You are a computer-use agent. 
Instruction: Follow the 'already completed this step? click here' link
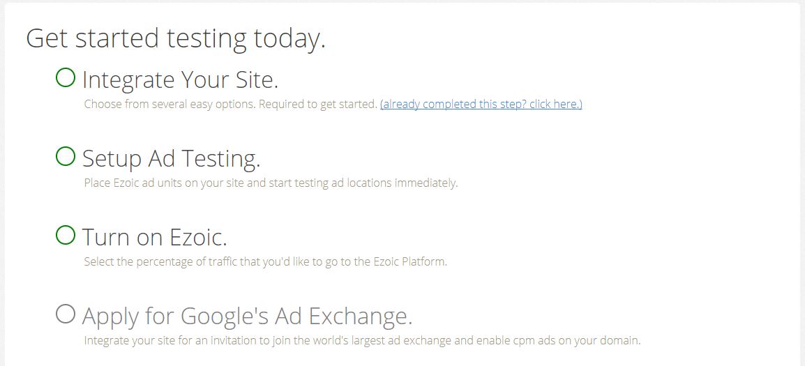[481, 104]
